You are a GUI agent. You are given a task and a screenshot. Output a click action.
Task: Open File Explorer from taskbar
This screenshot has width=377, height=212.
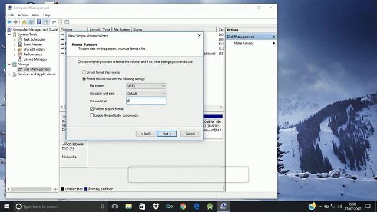tap(128, 207)
